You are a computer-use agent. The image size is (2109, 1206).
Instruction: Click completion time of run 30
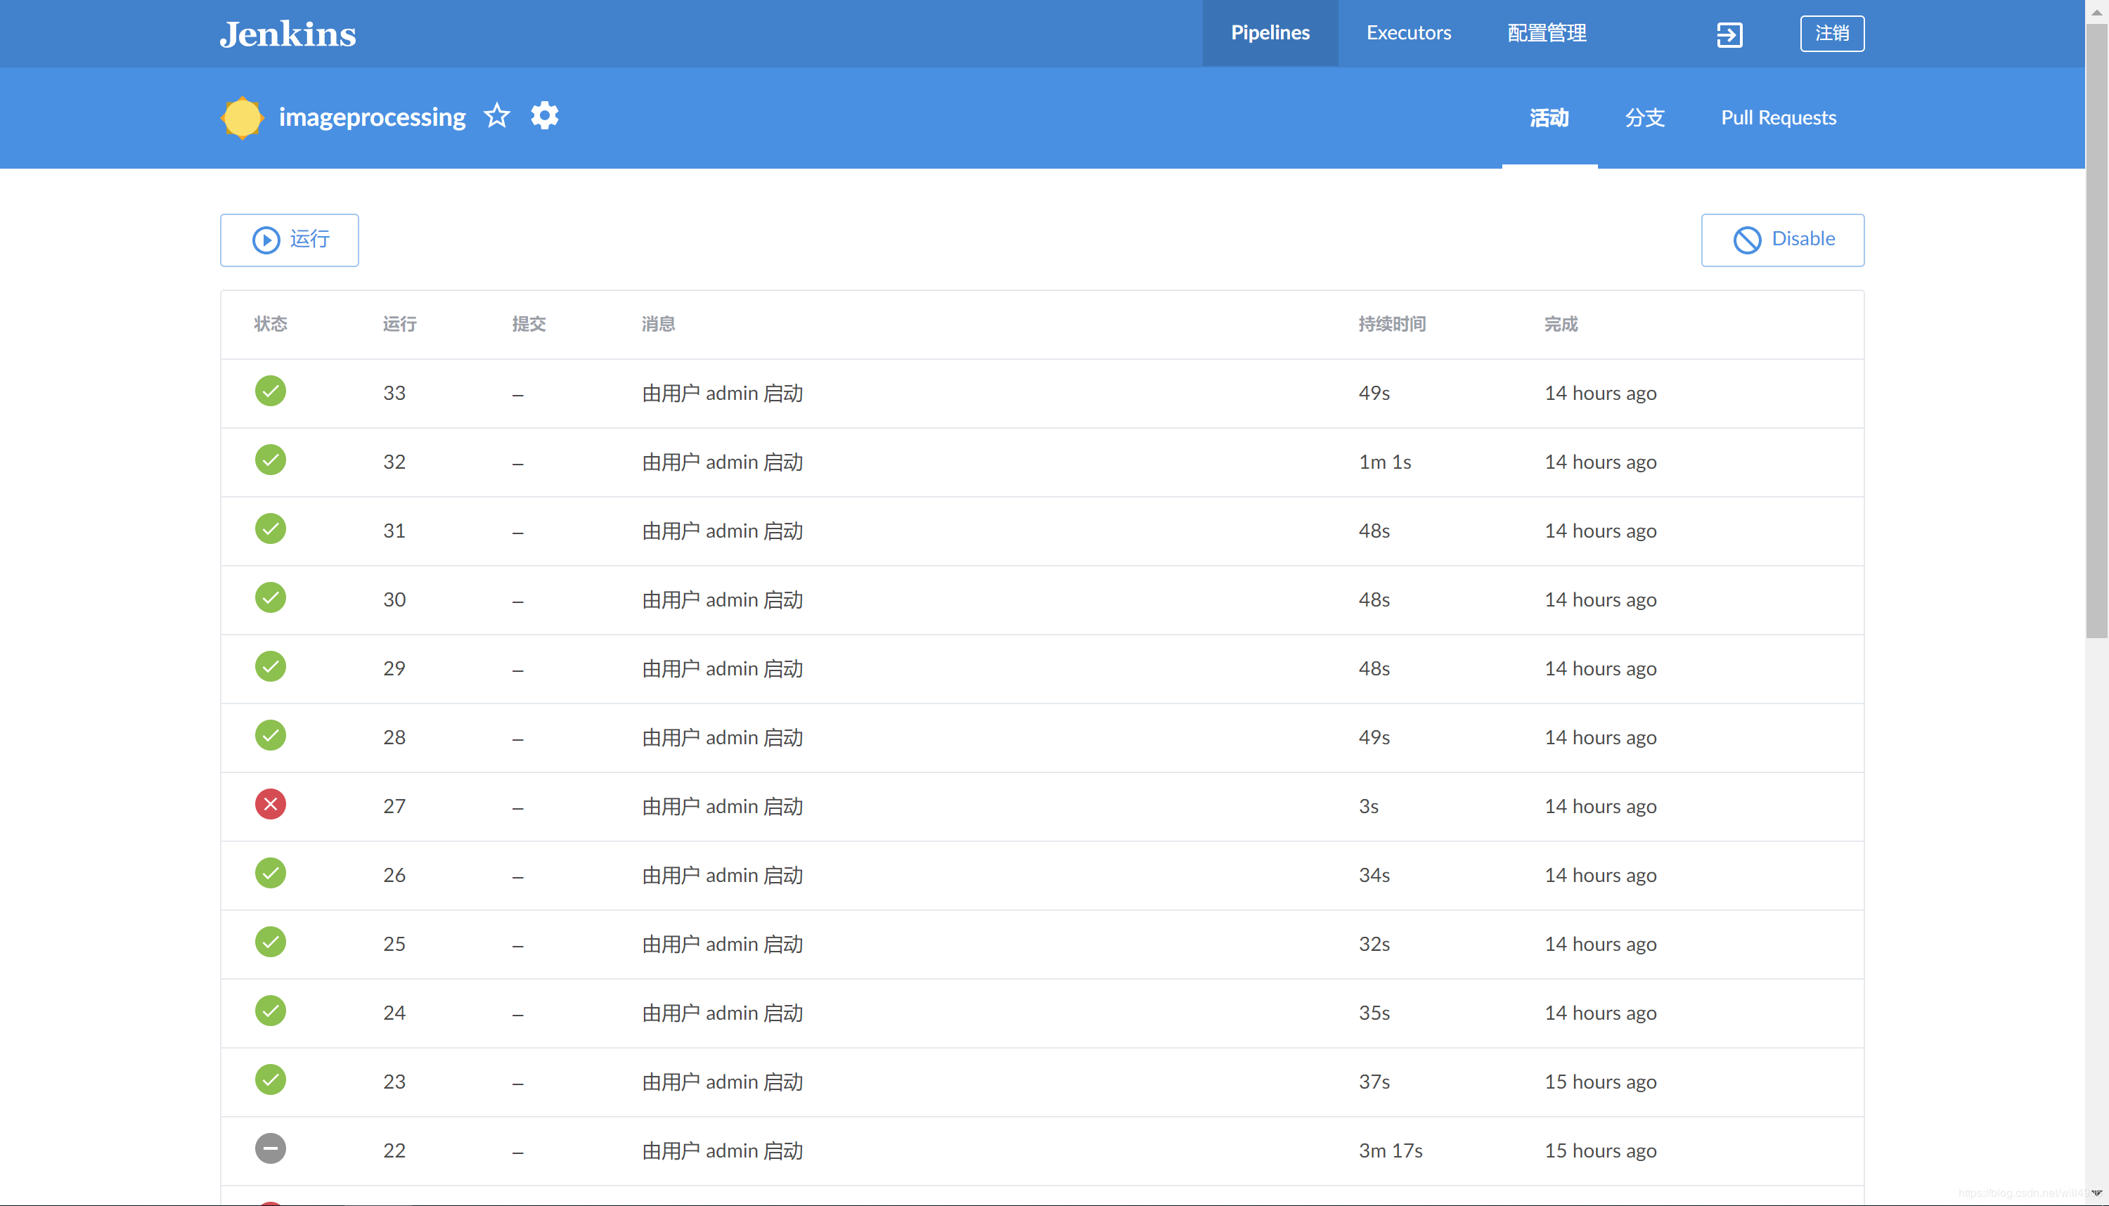point(1599,599)
